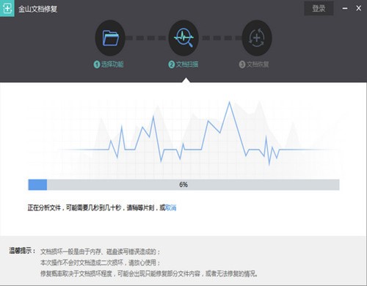Viewport: 367px width, 286px height.
Task: Click the 6% scan progress bar
Action: [183, 185]
